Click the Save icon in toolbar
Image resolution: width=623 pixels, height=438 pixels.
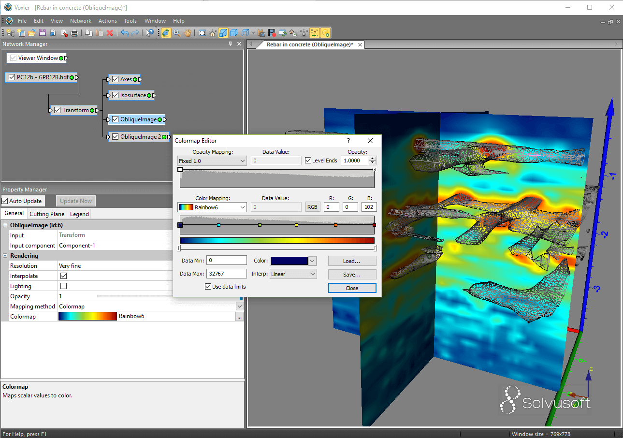(43, 33)
